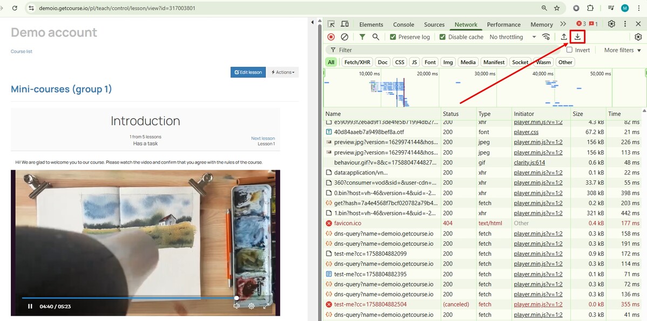This screenshot has width=647, height=321.
Task: Click the Import HAR upload icon
Action: coord(564,37)
